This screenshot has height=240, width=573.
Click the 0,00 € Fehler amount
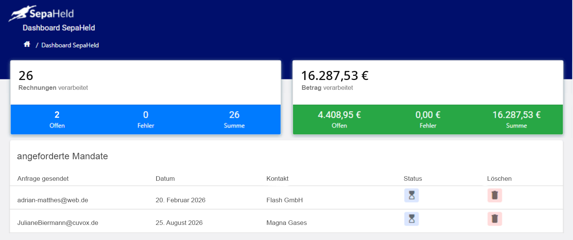coord(428,115)
